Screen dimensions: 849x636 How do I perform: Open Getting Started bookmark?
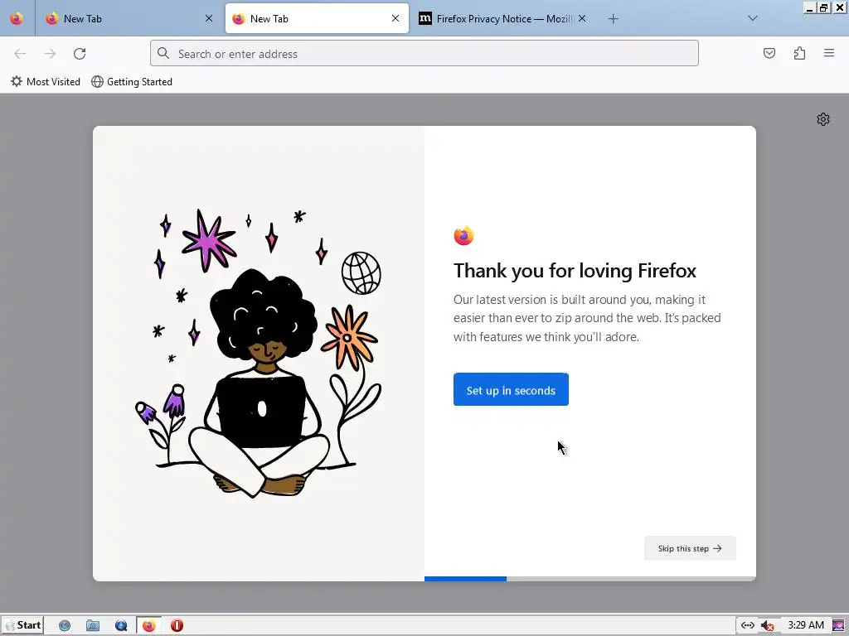click(x=132, y=82)
